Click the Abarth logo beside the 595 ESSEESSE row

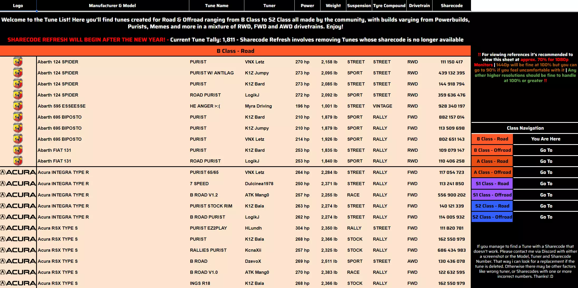(18, 106)
